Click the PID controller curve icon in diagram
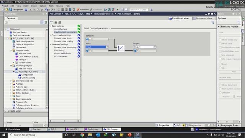The image size is (245, 138). [x=121, y=48]
